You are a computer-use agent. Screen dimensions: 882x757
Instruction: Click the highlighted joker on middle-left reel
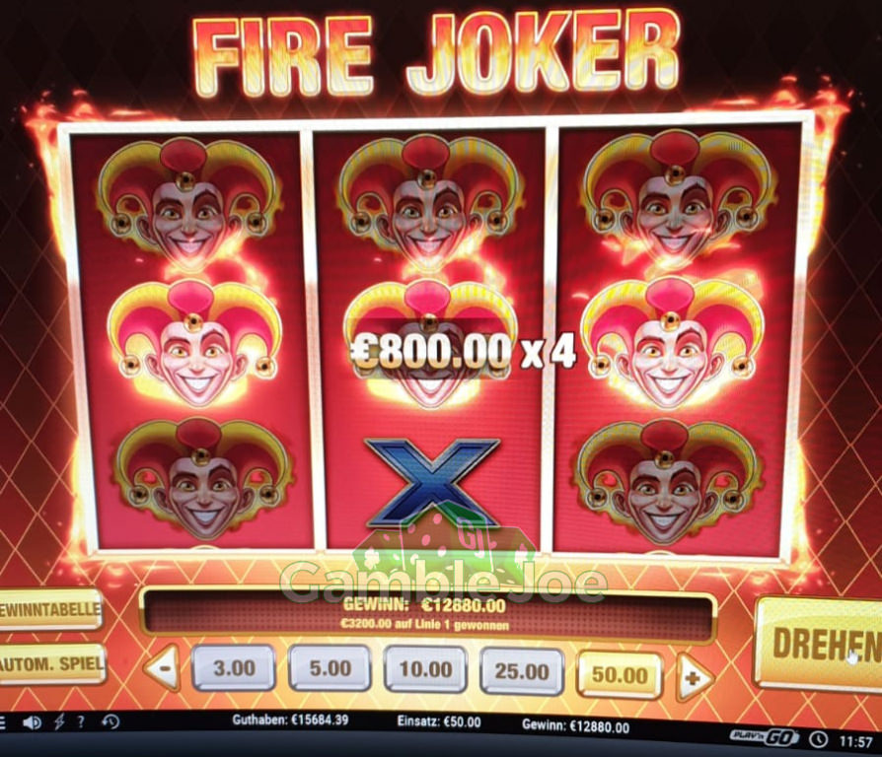click(x=194, y=344)
